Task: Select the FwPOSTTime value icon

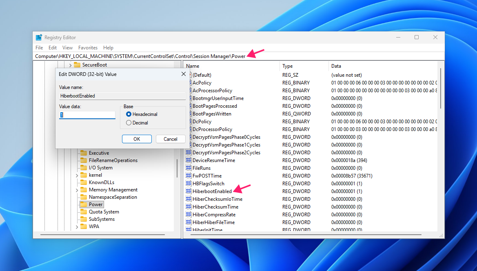Action: tap(188, 175)
